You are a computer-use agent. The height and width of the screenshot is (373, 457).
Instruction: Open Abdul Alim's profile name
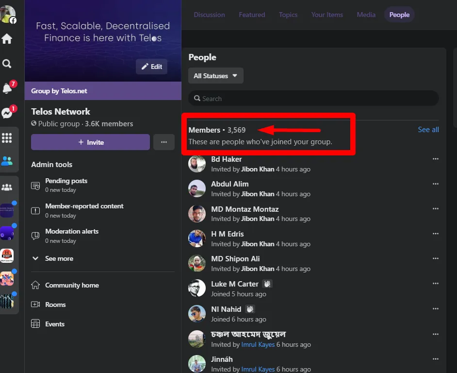[229, 184]
